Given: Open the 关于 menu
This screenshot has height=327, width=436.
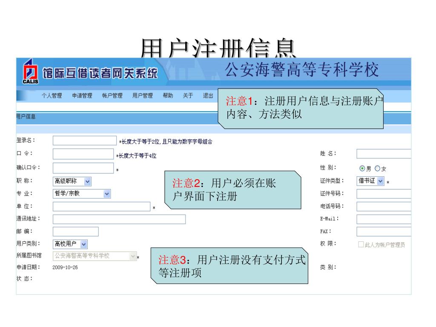Looking at the screenshot, I should click(188, 96).
